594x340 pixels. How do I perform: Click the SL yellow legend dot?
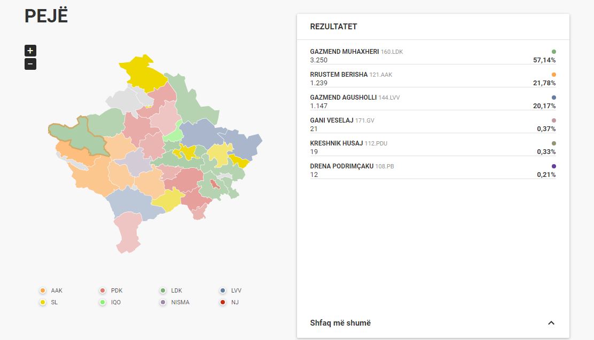42,302
